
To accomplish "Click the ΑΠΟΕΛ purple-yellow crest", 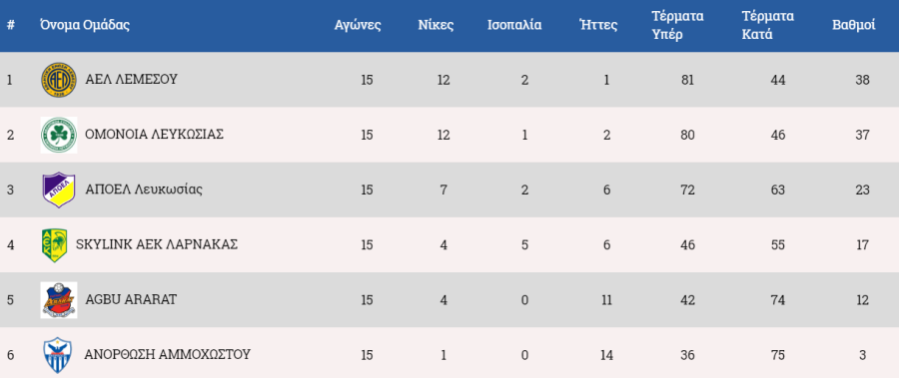I will (59, 189).
